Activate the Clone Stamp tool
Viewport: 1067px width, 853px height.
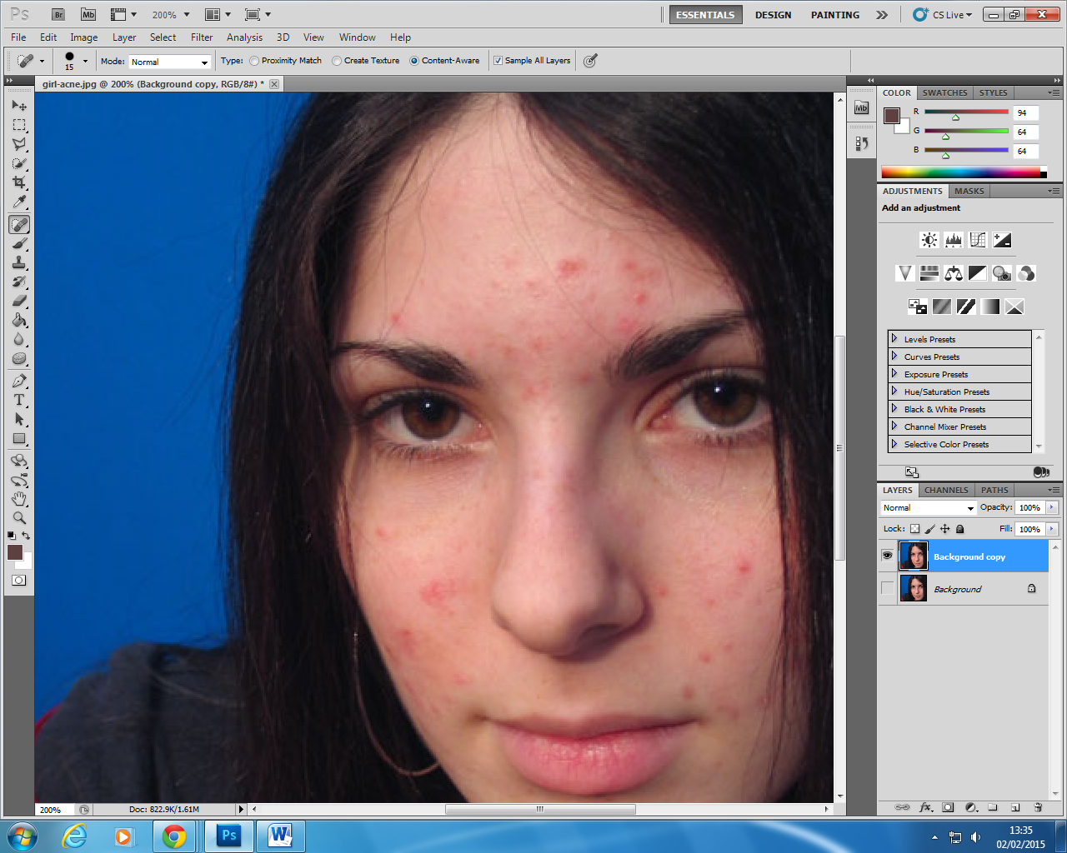tap(19, 263)
